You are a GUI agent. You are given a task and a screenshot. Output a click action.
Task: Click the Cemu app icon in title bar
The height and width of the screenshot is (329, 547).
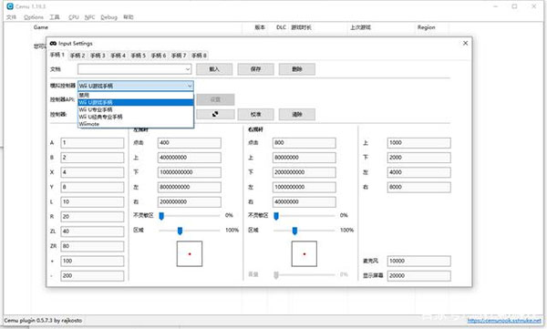coord(10,6)
